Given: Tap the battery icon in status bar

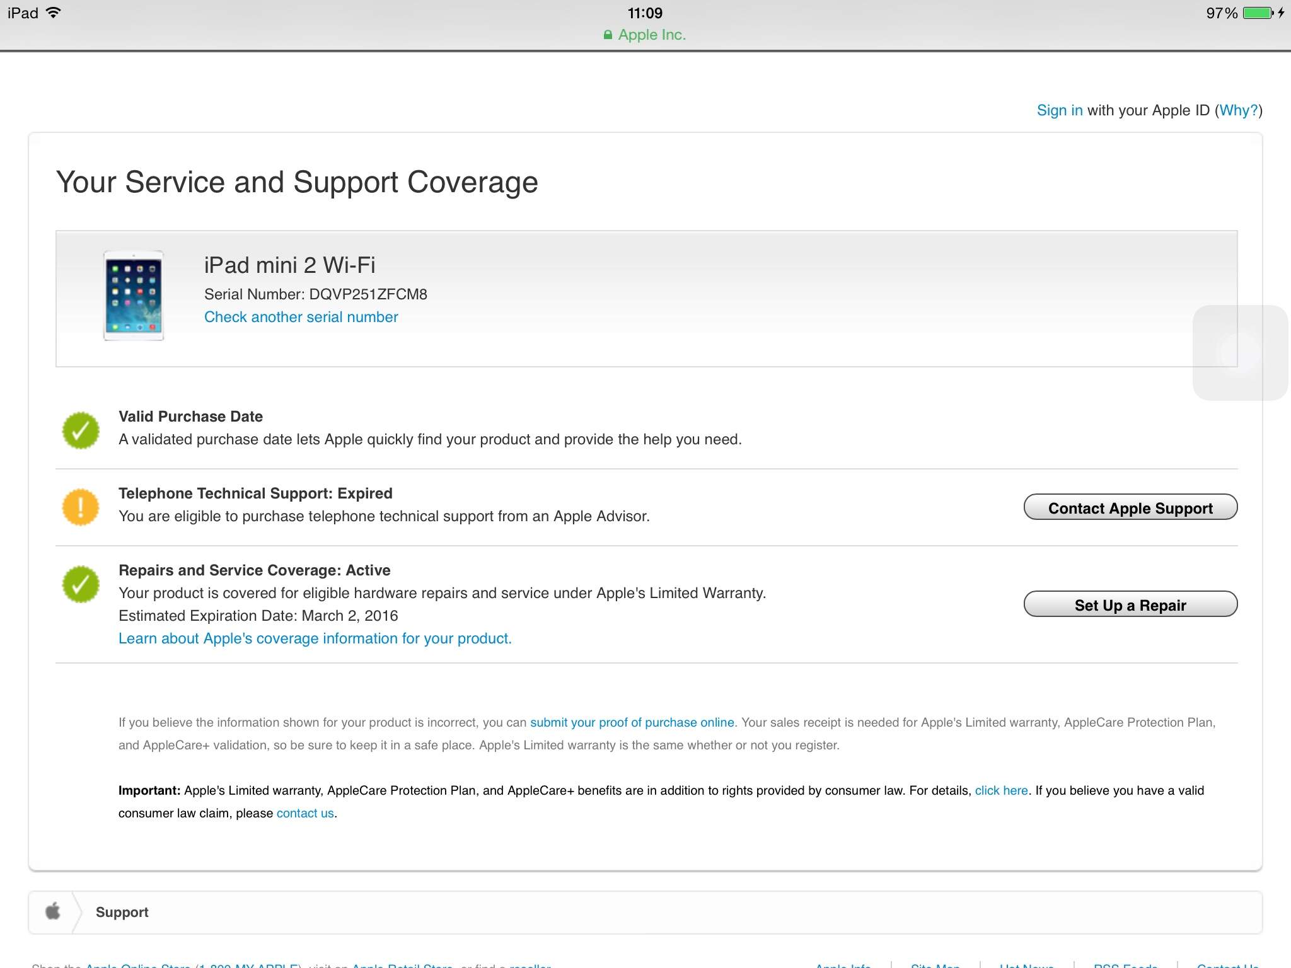Looking at the screenshot, I should pyautogui.click(x=1258, y=13).
